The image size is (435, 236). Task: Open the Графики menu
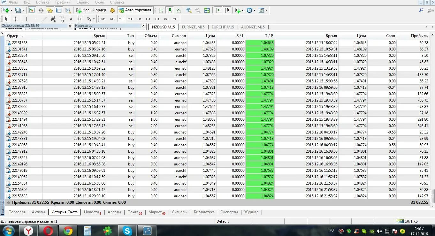(x=63, y=2)
